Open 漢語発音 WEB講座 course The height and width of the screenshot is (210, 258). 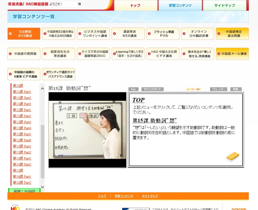pyautogui.click(x=128, y=34)
